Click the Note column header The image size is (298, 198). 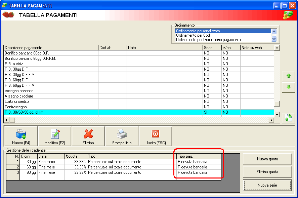coord(165,48)
